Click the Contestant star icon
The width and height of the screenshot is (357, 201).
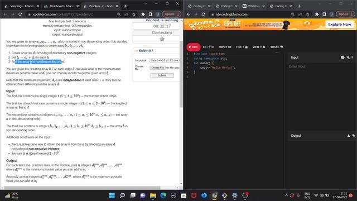pos(162,39)
